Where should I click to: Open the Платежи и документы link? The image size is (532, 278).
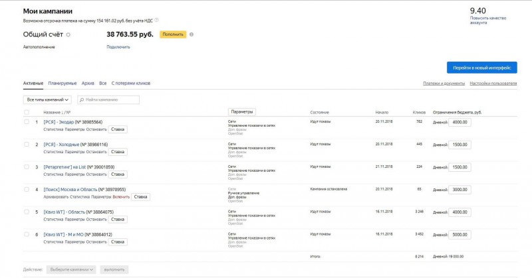pyautogui.click(x=444, y=84)
